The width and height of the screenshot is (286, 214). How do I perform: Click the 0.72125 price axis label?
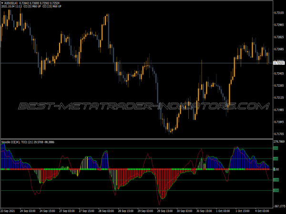tap(278, 98)
